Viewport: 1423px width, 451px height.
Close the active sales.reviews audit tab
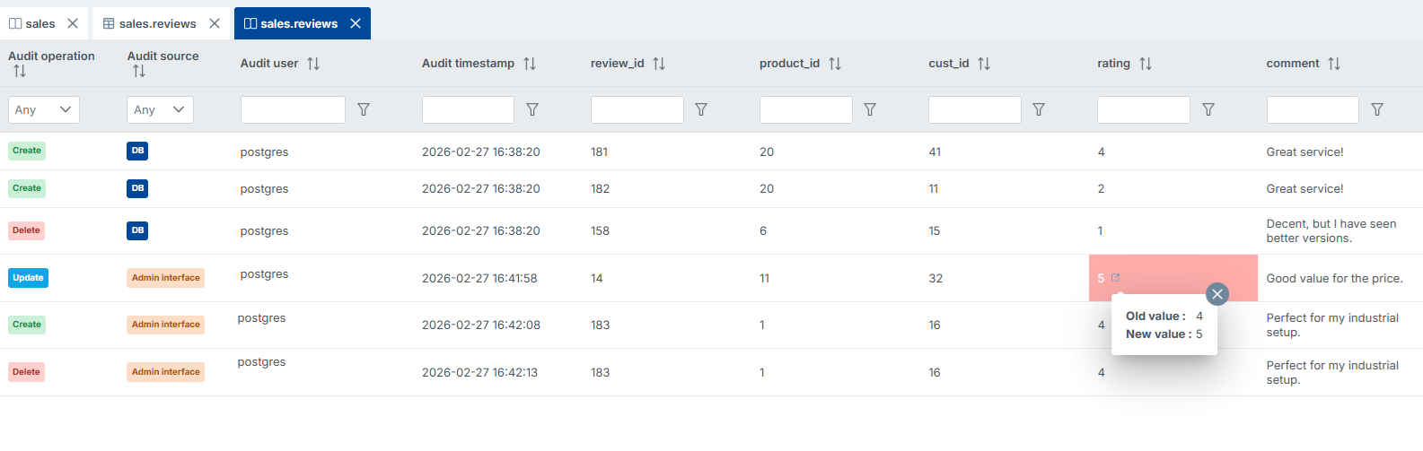click(x=356, y=23)
